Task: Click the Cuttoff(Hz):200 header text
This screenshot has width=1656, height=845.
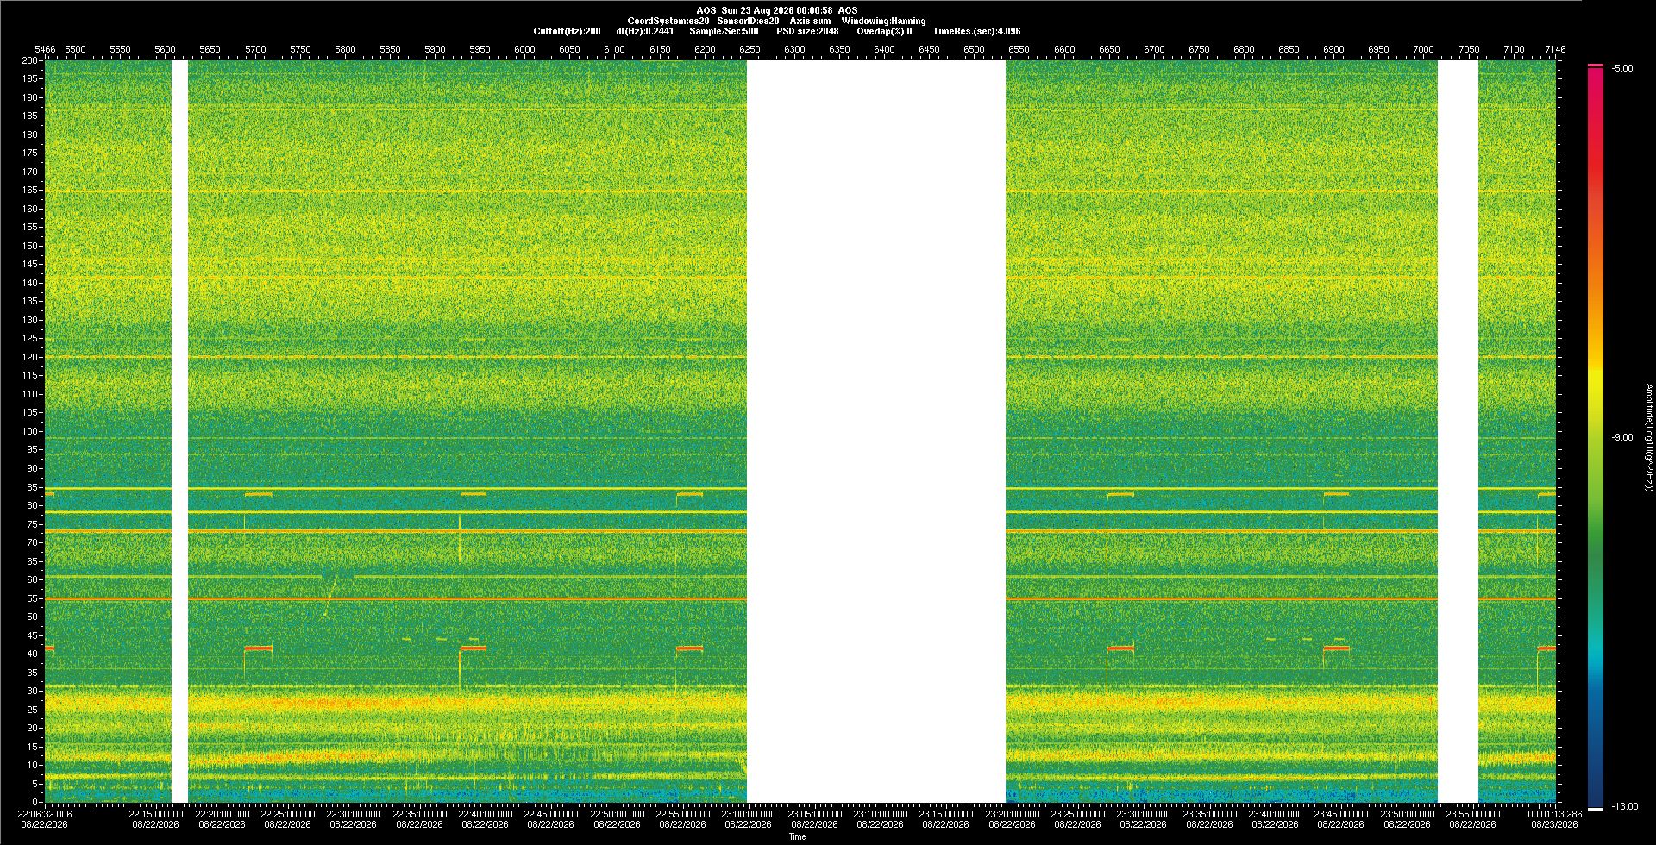Action: pyautogui.click(x=567, y=31)
